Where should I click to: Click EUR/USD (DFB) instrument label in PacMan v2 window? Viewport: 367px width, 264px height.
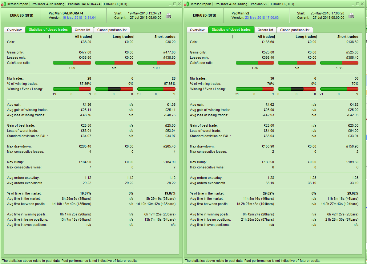[204, 15]
